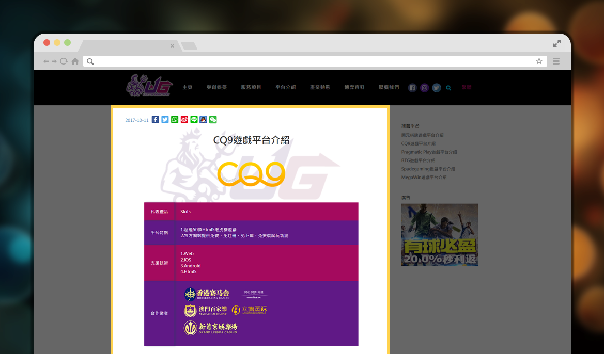Click the 平台特點 table label
Viewport: 604px width, 354px height.
pyautogui.click(x=160, y=233)
